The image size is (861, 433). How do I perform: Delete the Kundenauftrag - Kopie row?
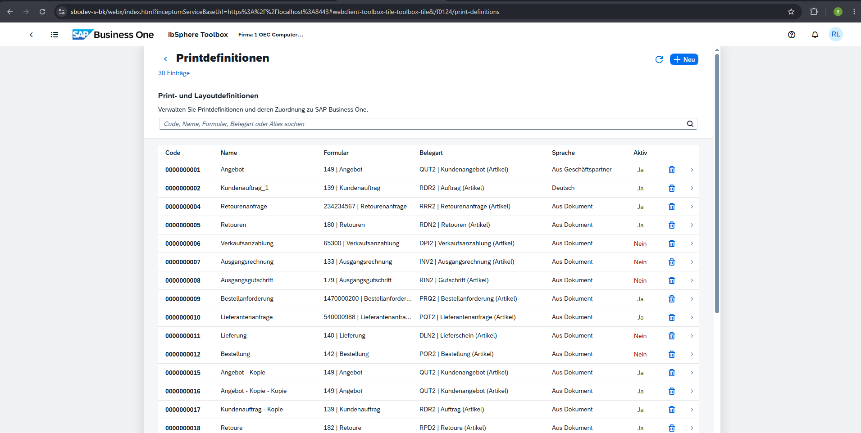[671, 410]
